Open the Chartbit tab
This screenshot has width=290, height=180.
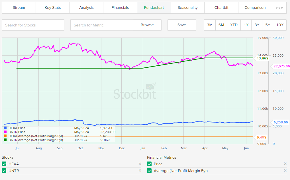(x=221, y=8)
